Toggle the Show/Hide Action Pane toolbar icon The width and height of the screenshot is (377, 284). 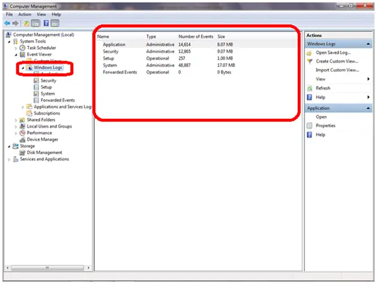tap(55, 23)
